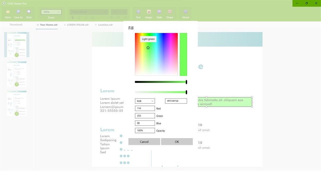This screenshot has width=321, height=171.
Task: Toggle italic formatting
Action: point(79,18)
